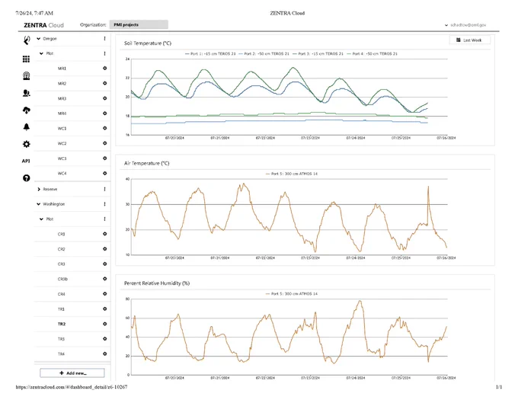The width and height of the screenshot is (518, 400).
Task: Click the Soil Temperature (°C) chart title
Action: coord(148,43)
